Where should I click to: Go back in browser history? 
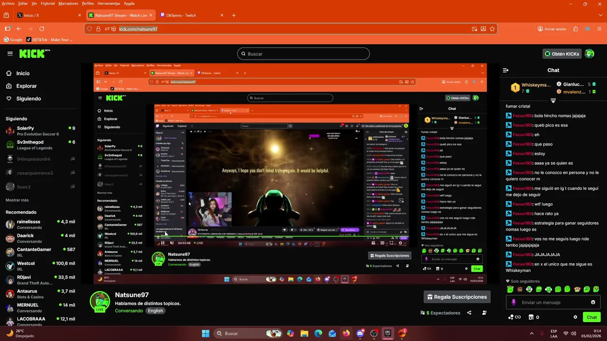point(19,29)
